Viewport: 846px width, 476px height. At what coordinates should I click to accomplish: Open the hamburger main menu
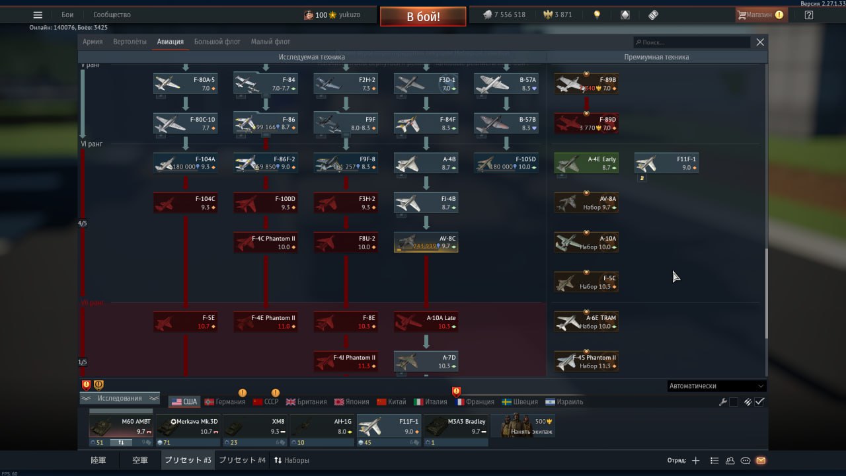tap(38, 15)
